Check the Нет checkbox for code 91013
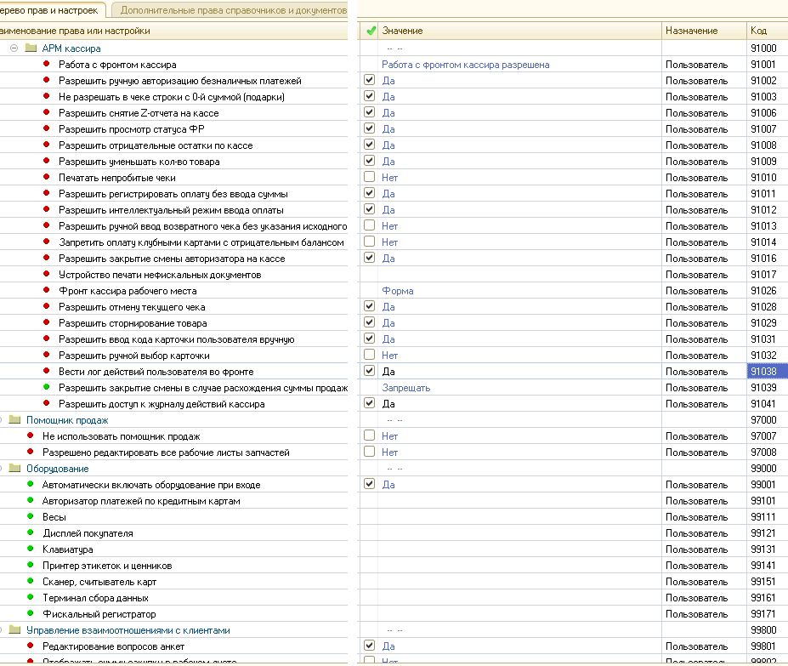 (x=370, y=225)
